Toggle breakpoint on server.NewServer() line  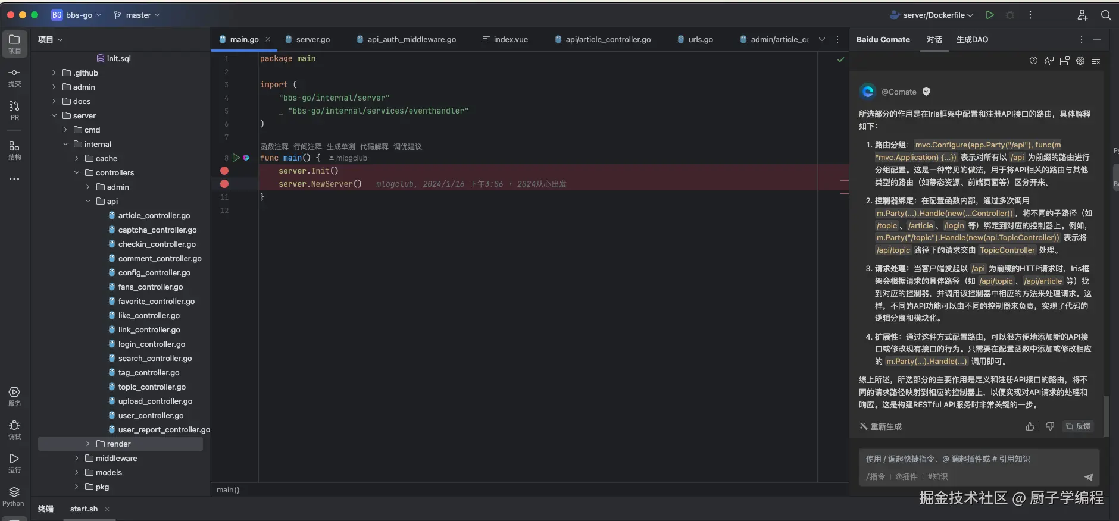(x=224, y=184)
